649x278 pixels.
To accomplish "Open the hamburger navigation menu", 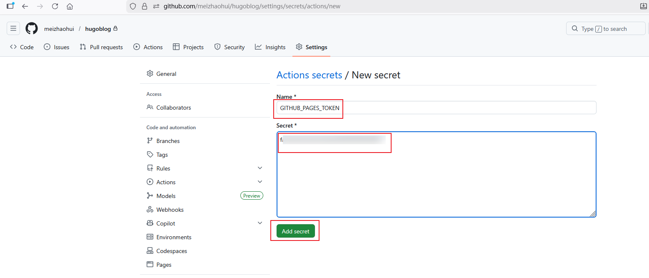I will [x=13, y=28].
